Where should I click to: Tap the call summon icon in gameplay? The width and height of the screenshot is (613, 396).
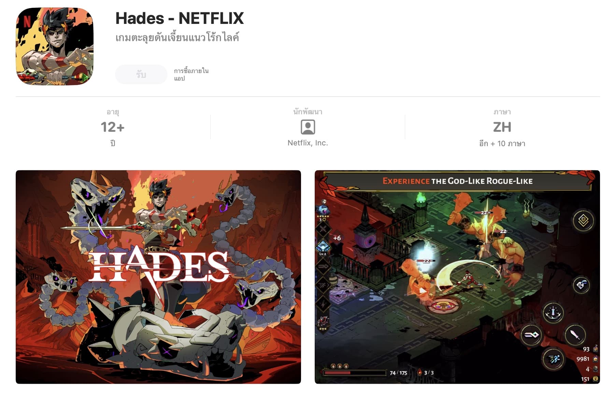click(x=553, y=312)
